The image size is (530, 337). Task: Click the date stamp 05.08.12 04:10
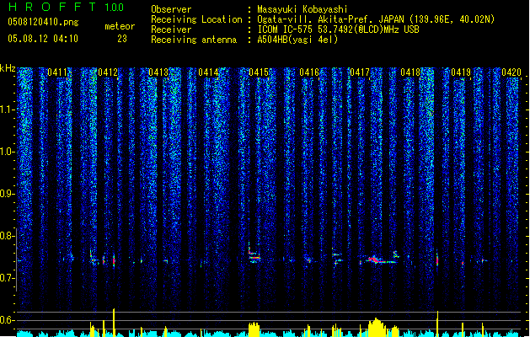(x=43, y=39)
